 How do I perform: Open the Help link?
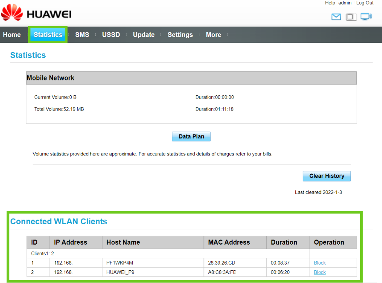[x=330, y=3]
